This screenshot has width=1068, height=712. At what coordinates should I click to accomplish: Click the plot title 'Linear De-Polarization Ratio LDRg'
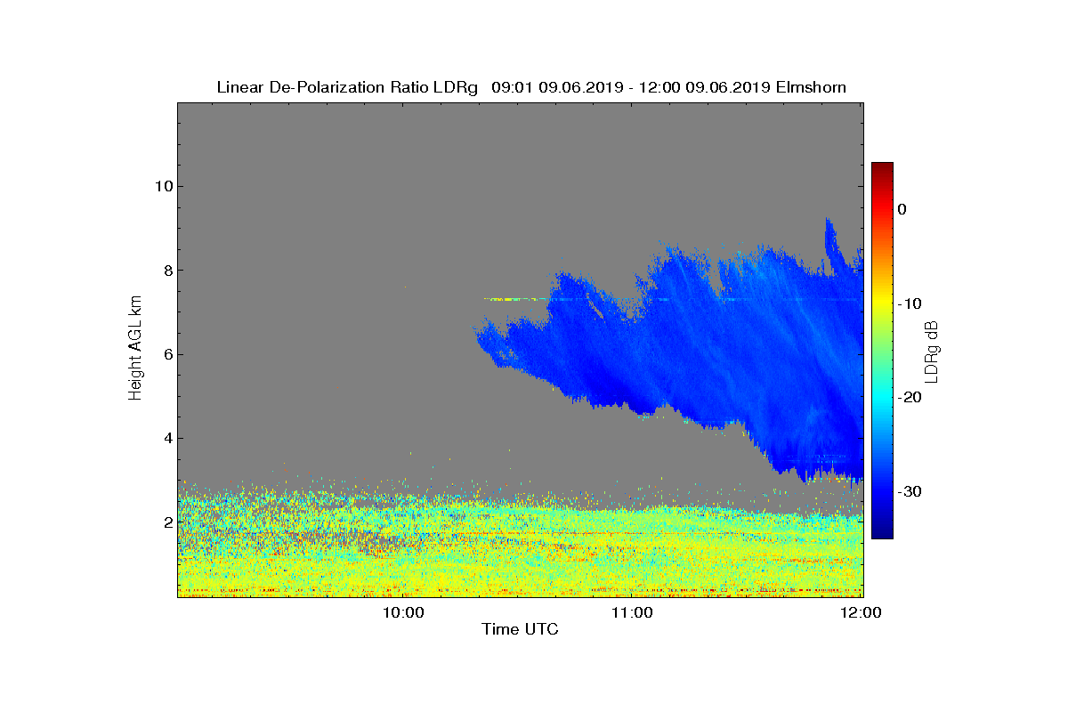347,87
